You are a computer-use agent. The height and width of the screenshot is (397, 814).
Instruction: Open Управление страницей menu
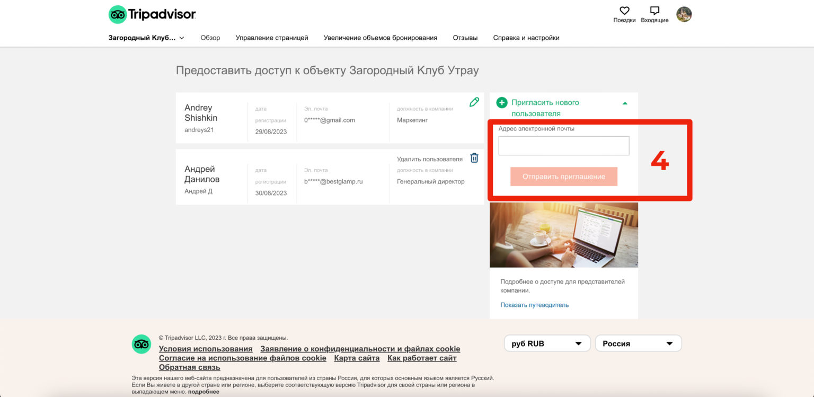[x=272, y=38]
